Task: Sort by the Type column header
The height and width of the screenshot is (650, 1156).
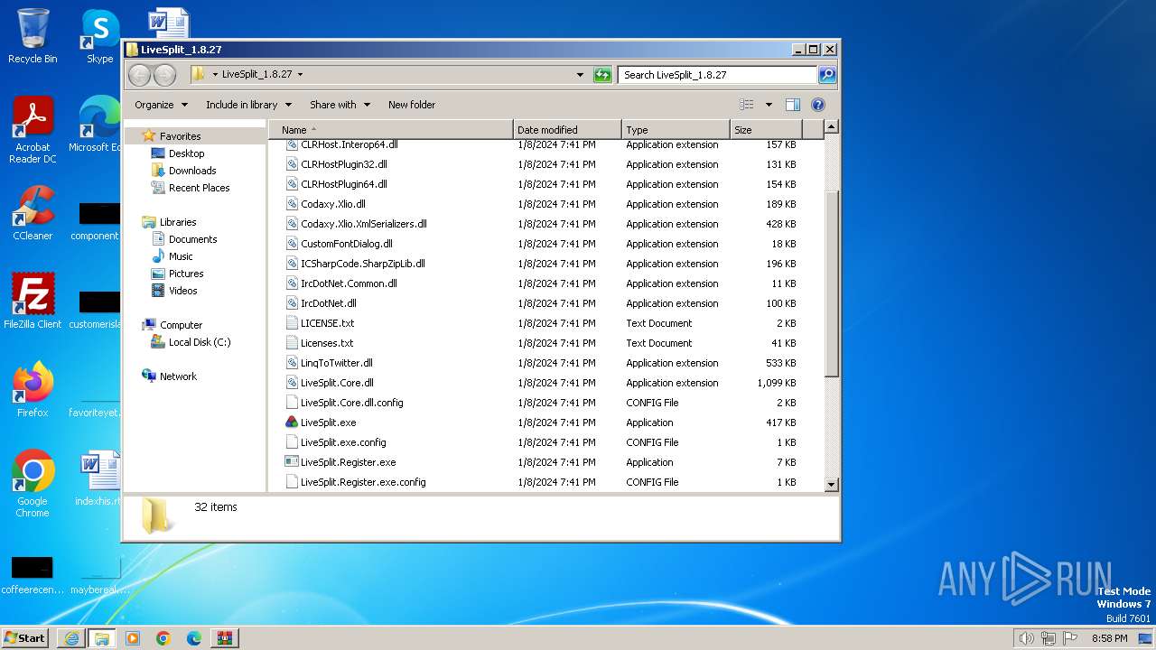Action: pyautogui.click(x=676, y=130)
